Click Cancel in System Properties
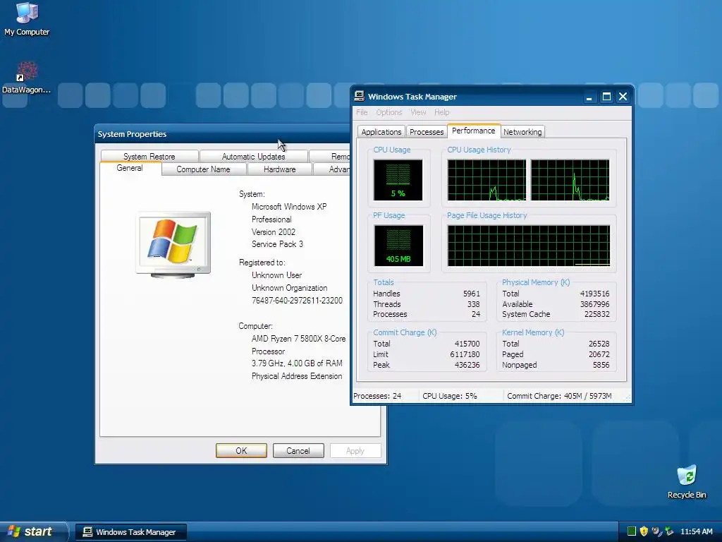722x542 pixels. (x=298, y=451)
